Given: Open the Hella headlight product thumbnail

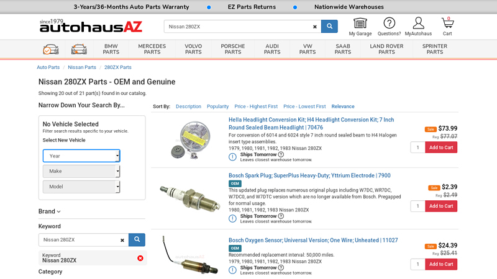Looking at the screenshot, I should [x=191, y=140].
